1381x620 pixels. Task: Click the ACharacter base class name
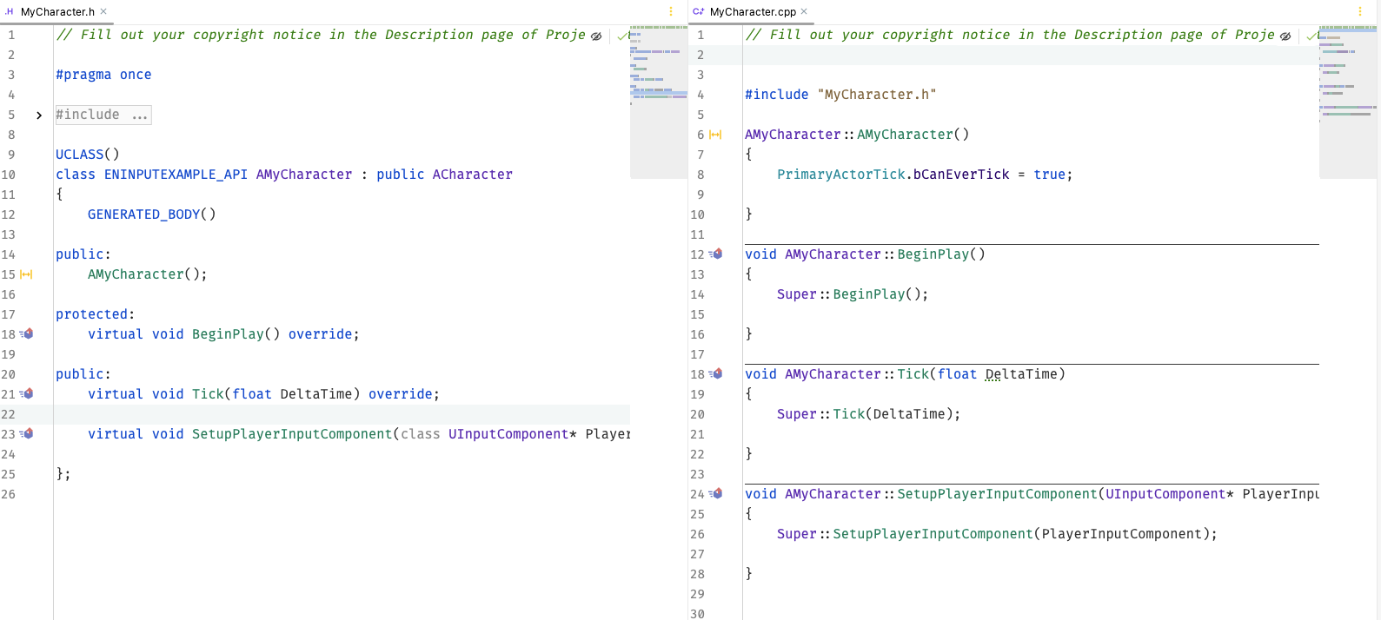click(x=472, y=175)
